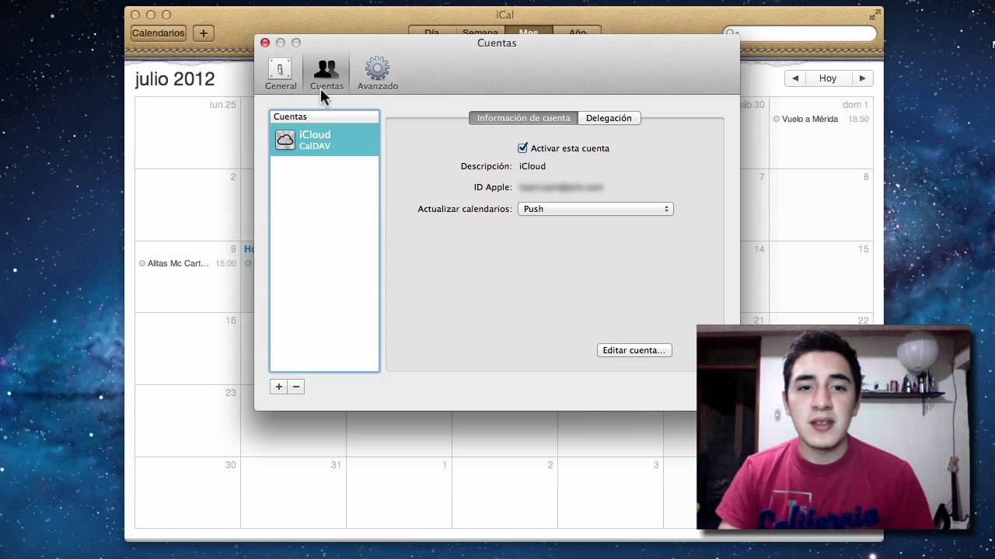
Task: Select the day cell labeled lun 25
Action: [x=187, y=133]
